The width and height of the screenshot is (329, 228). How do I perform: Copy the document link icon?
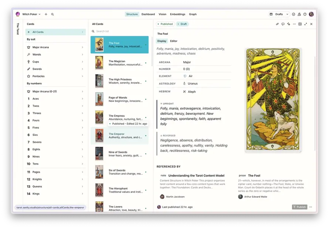[x=277, y=24]
